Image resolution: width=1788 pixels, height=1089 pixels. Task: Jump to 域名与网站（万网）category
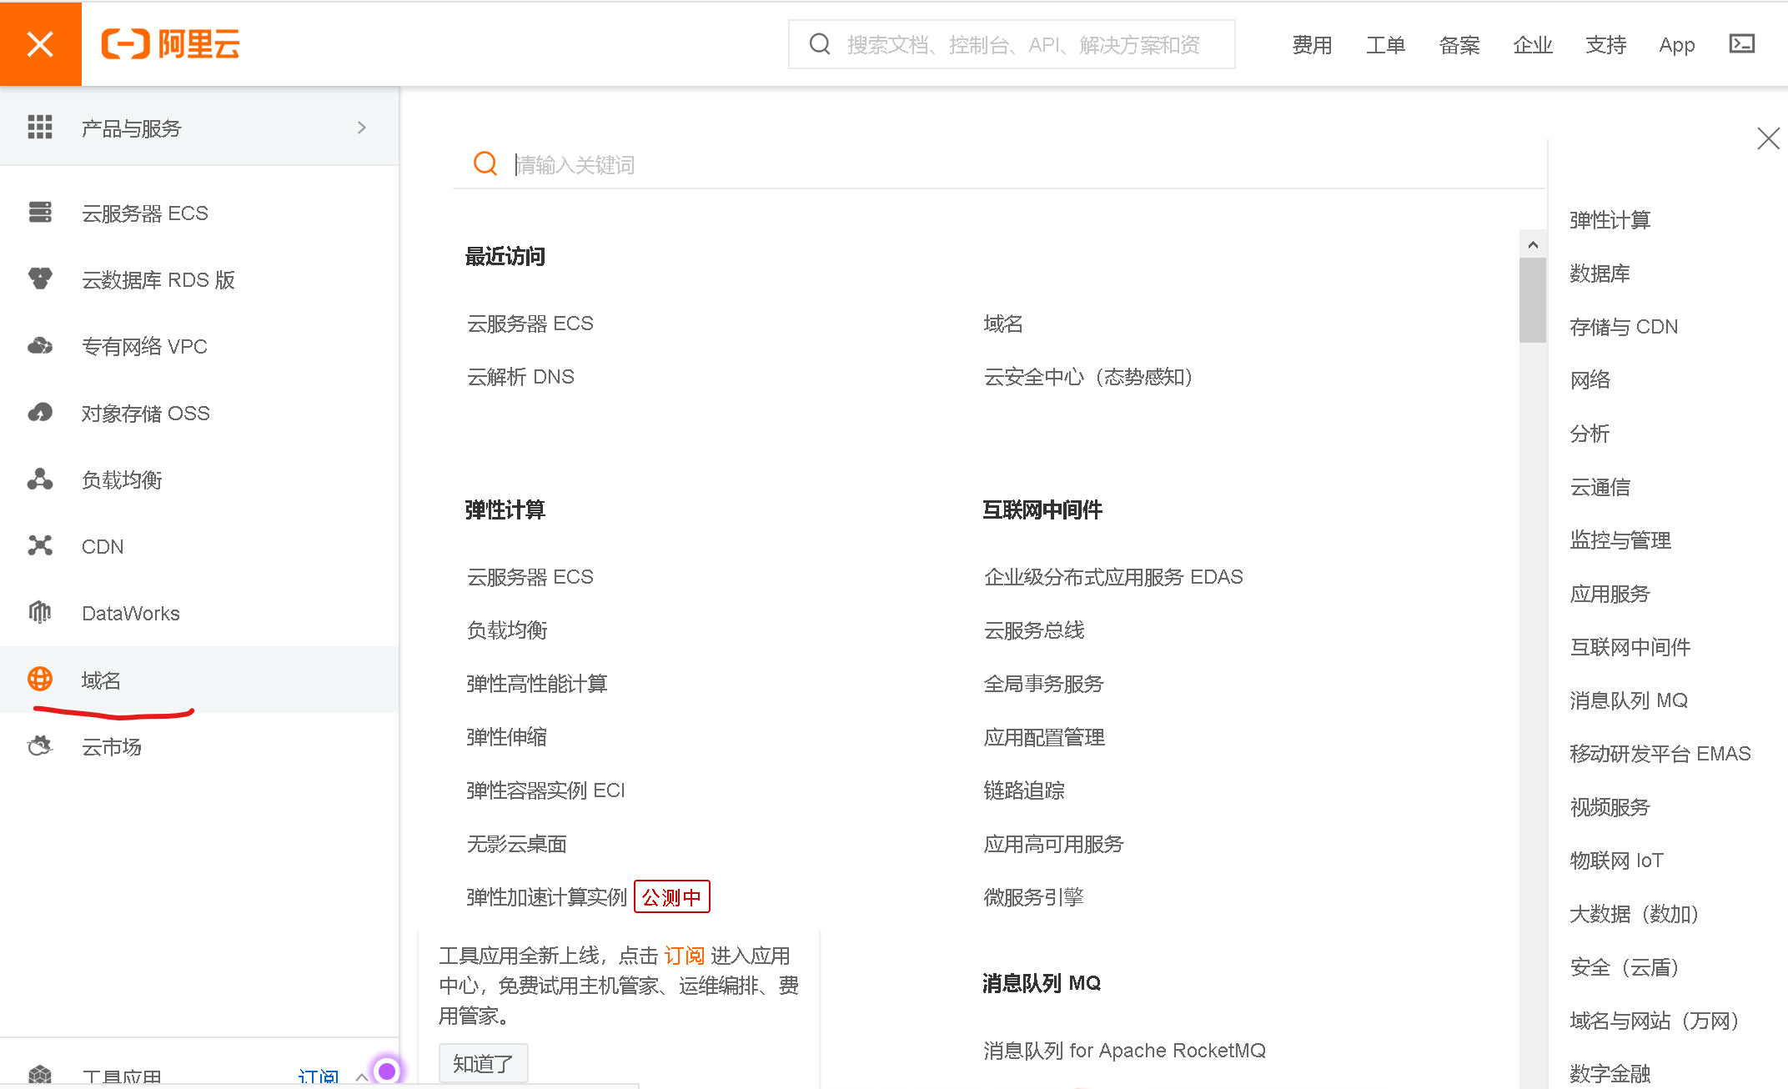tap(1655, 1021)
